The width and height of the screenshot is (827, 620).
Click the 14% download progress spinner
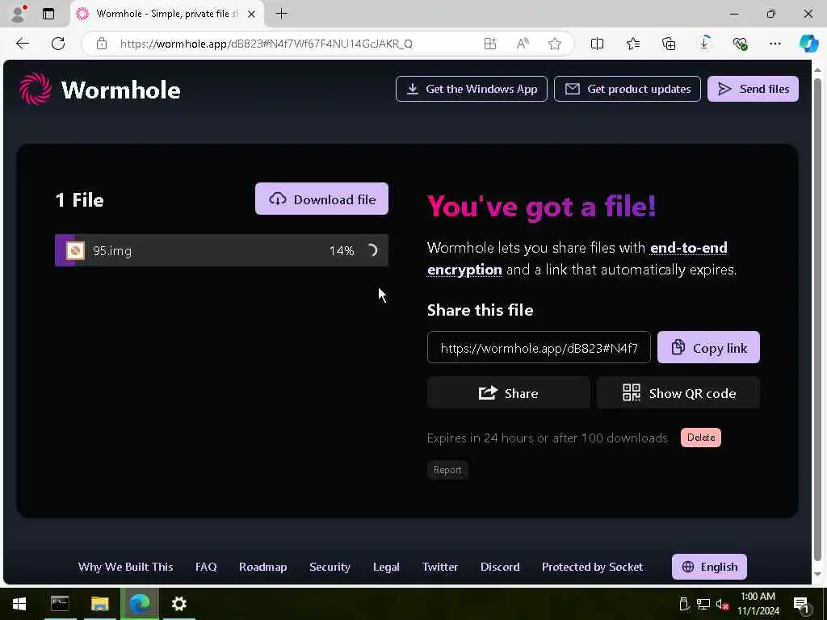tap(372, 250)
